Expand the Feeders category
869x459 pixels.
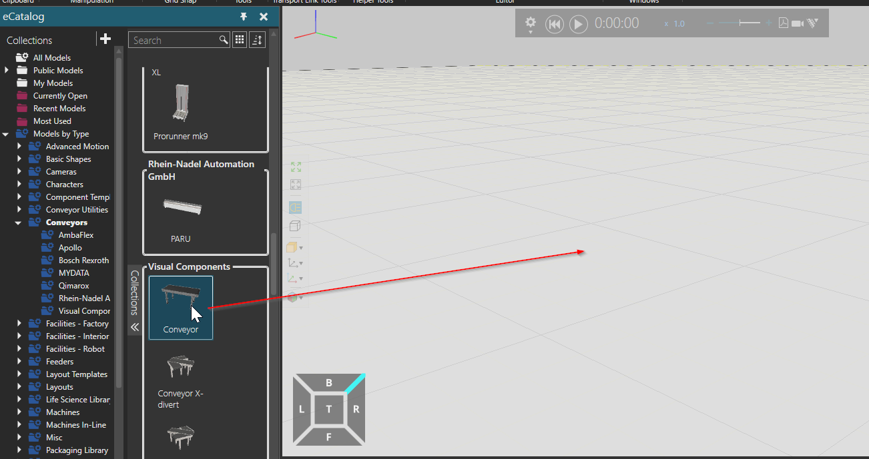pyautogui.click(x=19, y=361)
